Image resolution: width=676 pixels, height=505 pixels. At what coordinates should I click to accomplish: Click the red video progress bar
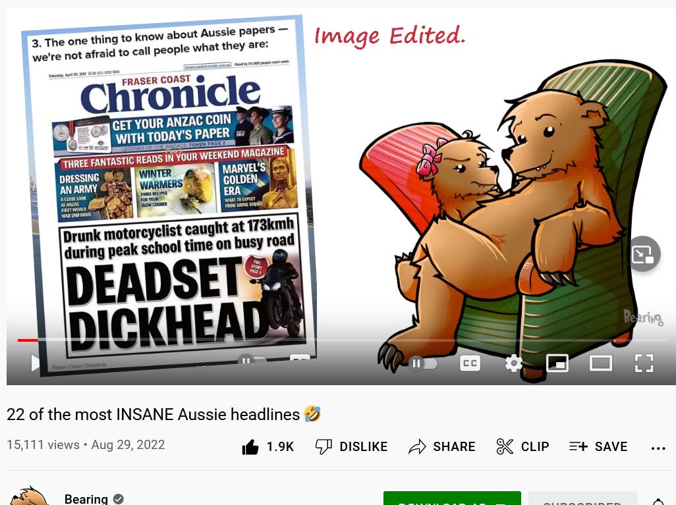tap(28, 340)
